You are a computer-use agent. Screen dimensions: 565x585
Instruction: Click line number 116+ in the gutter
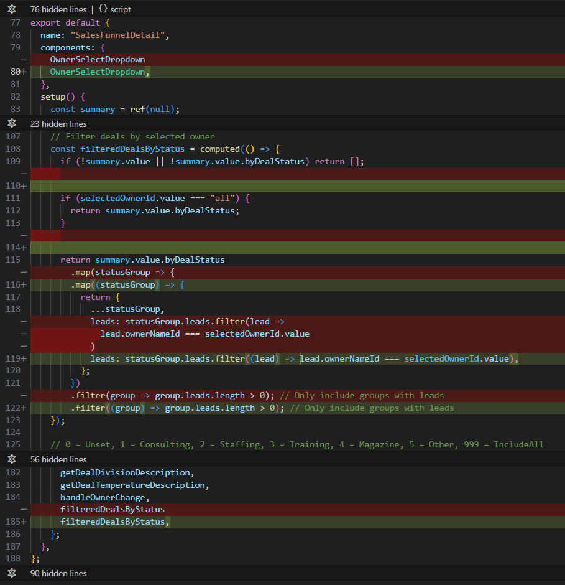click(15, 284)
